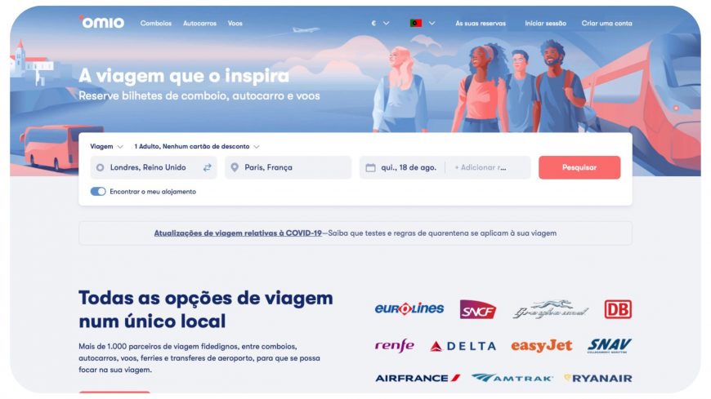
Task: Click the easyJet partner logo
Action: [541, 346]
